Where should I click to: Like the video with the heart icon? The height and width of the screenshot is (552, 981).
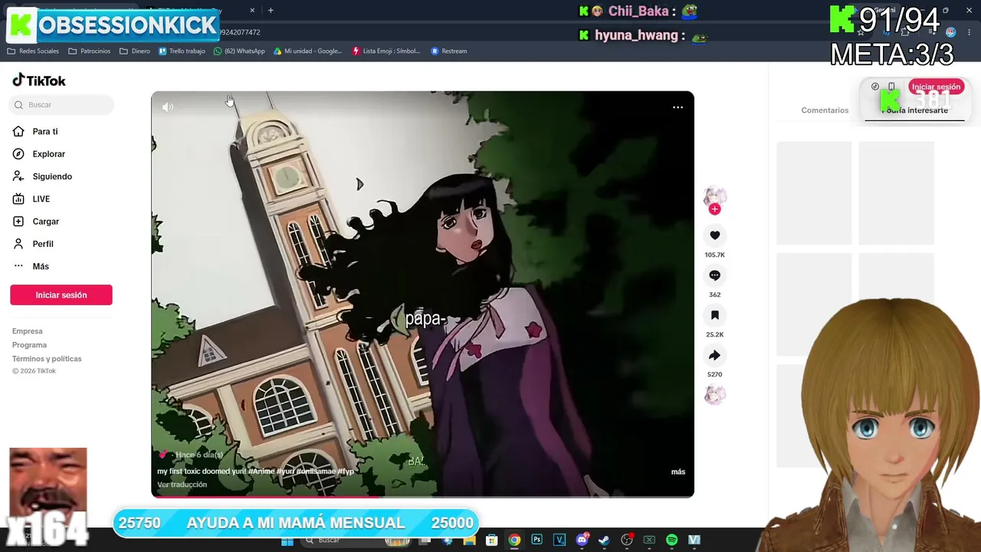[x=714, y=235]
